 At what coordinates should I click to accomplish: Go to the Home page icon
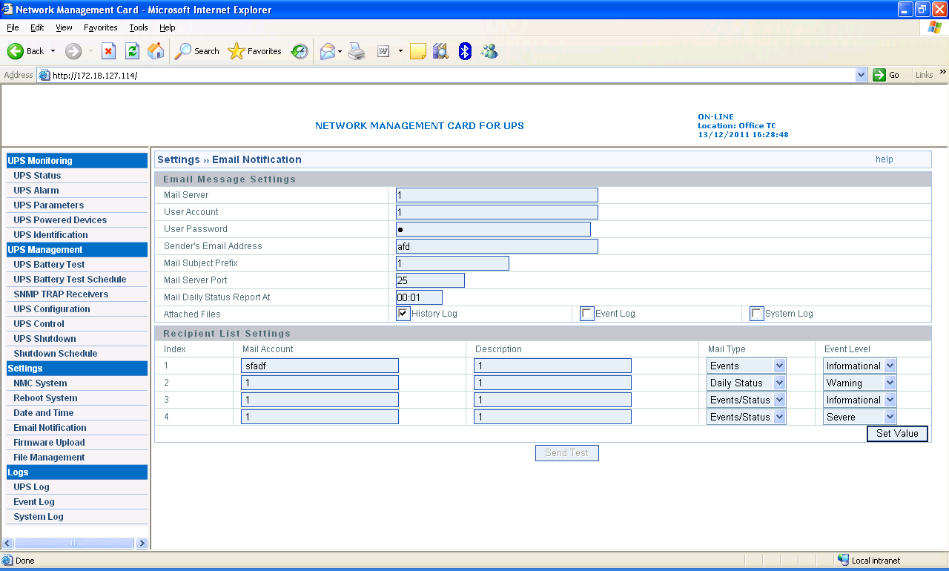click(x=156, y=51)
